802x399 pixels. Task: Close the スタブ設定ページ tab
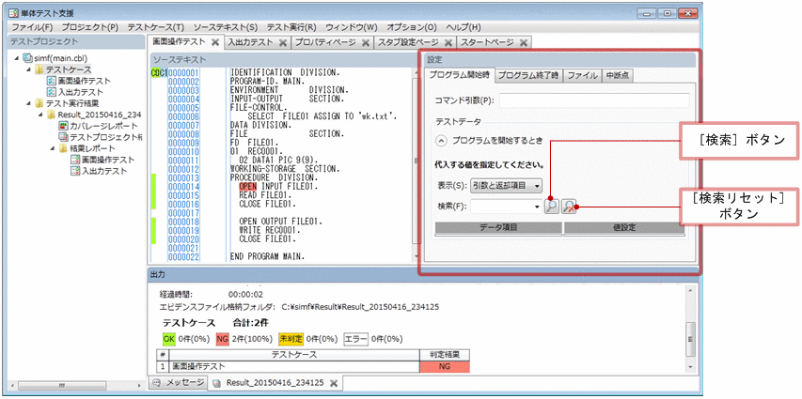(448, 43)
